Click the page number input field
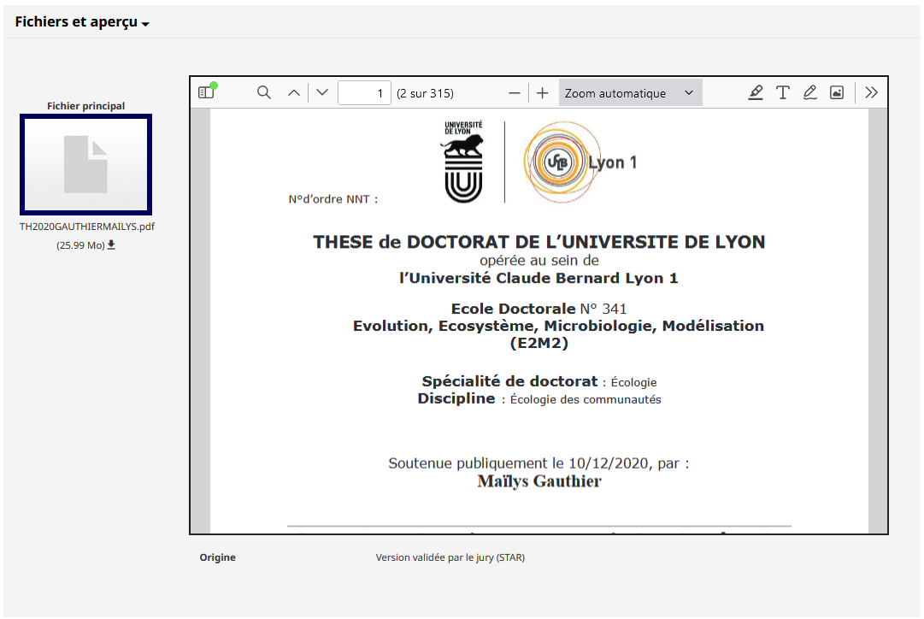This screenshot has width=924, height=619. (364, 93)
